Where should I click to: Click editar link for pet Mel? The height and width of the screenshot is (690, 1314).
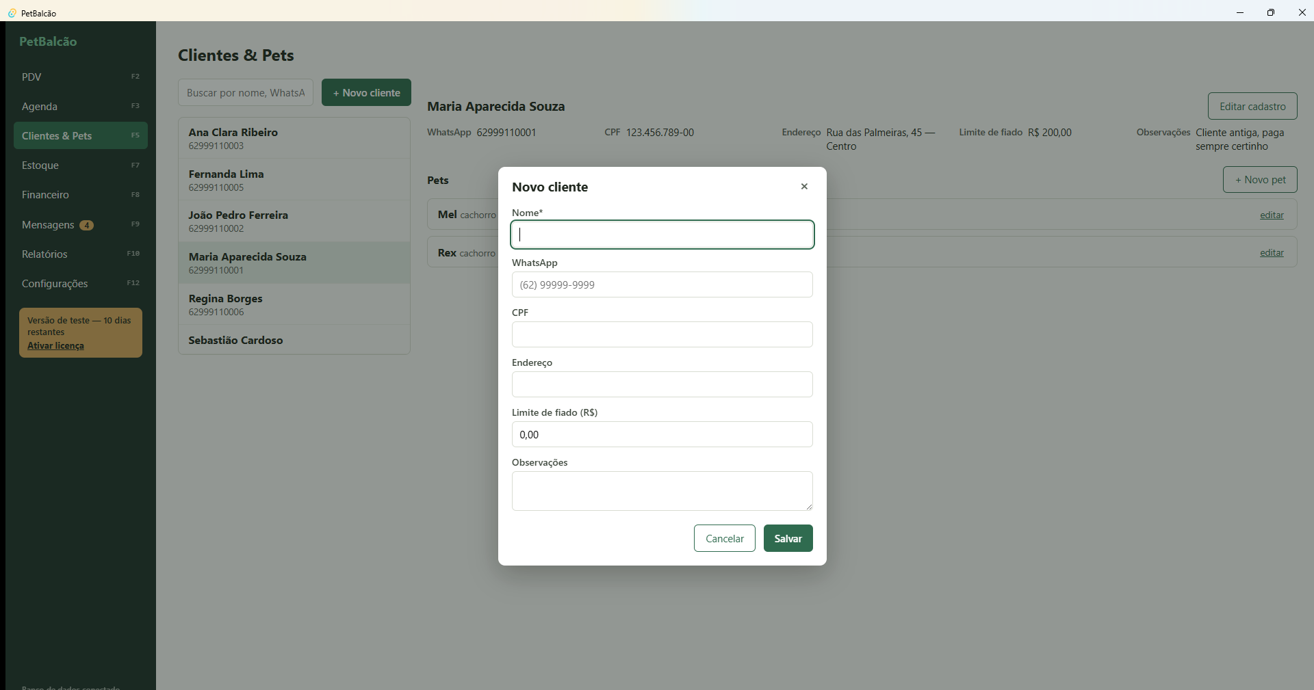(x=1272, y=215)
